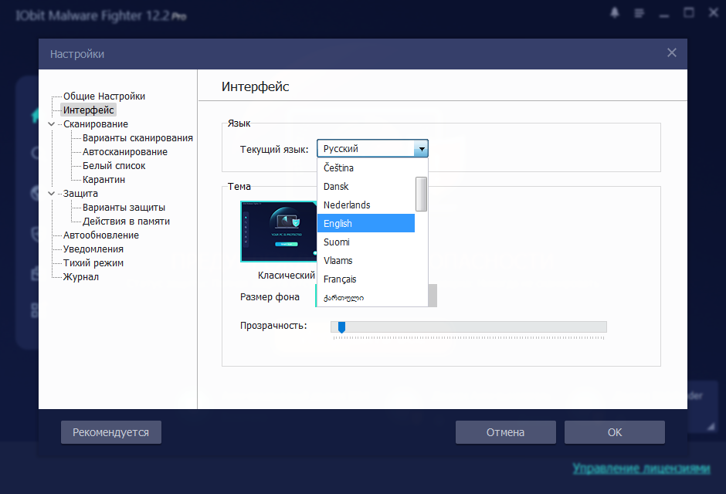Select Интерфейс in the settings tree

pyautogui.click(x=89, y=110)
